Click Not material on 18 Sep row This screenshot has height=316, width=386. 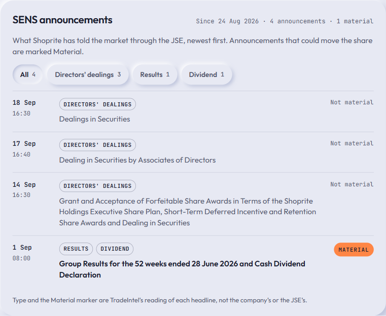tap(352, 102)
